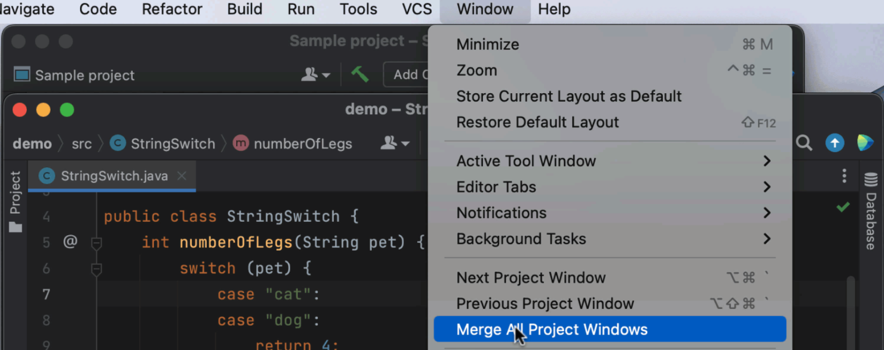Click the demo breadcrumb
This screenshot has width=884, height=350.
point(32,144)
